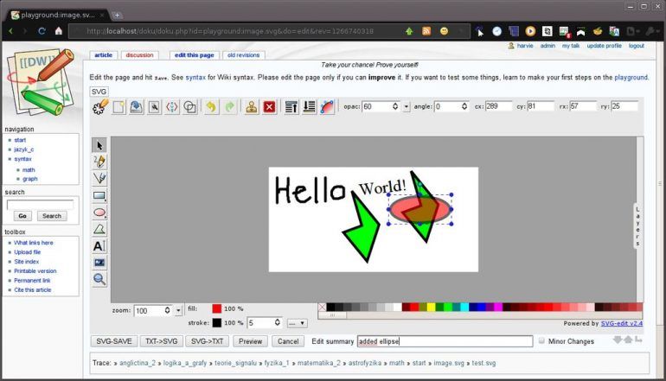Click the browser reload icon

point(42,31)
